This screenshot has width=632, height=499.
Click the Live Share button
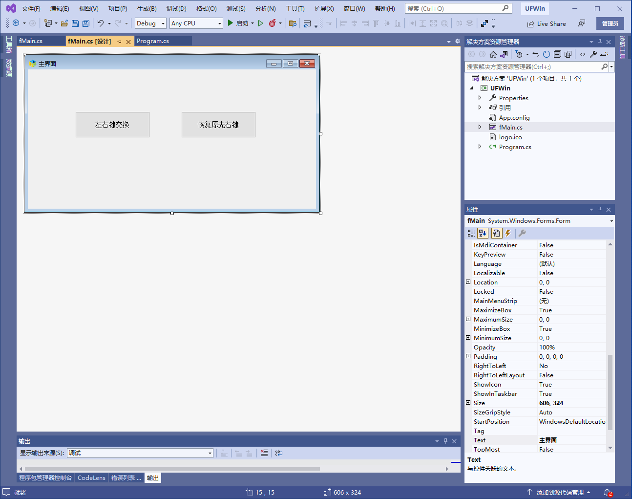(x=547, y=23)
